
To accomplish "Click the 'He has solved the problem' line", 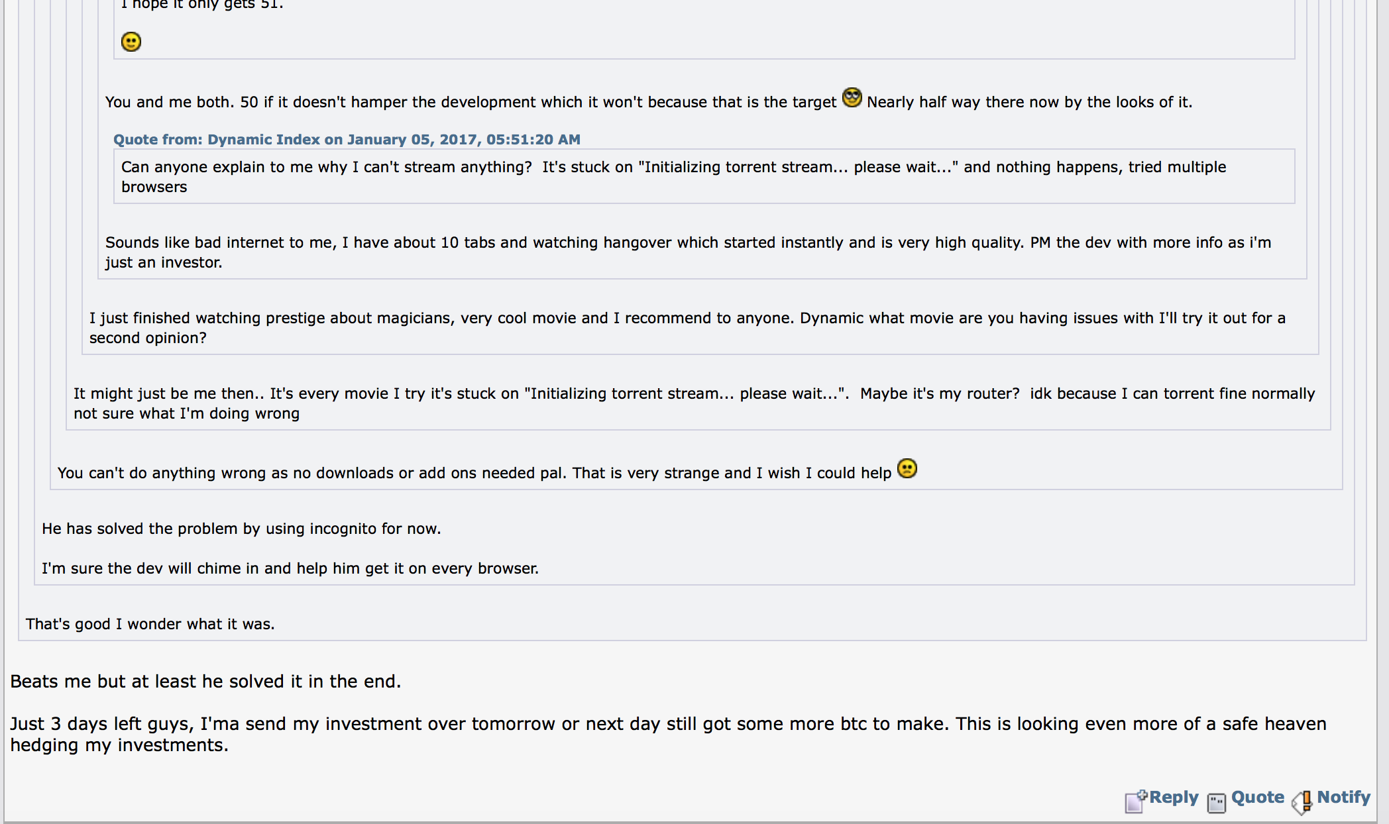I will tap(241, 529).
